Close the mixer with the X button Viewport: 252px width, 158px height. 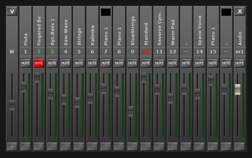240,12
